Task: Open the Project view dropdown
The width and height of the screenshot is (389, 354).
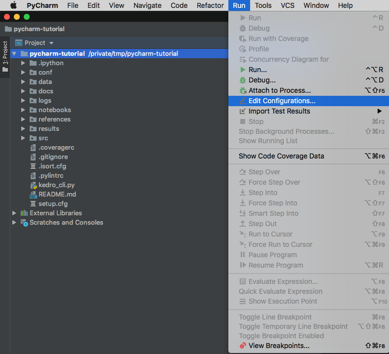Action: coord(51,43)
